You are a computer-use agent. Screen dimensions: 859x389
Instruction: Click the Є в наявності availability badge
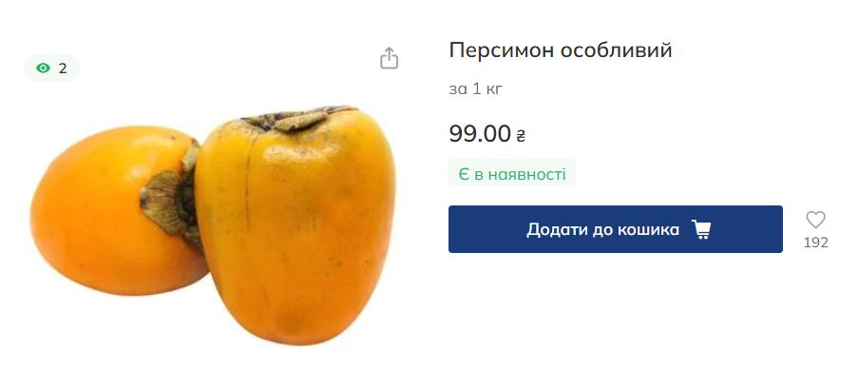click(x=511, y=174)
